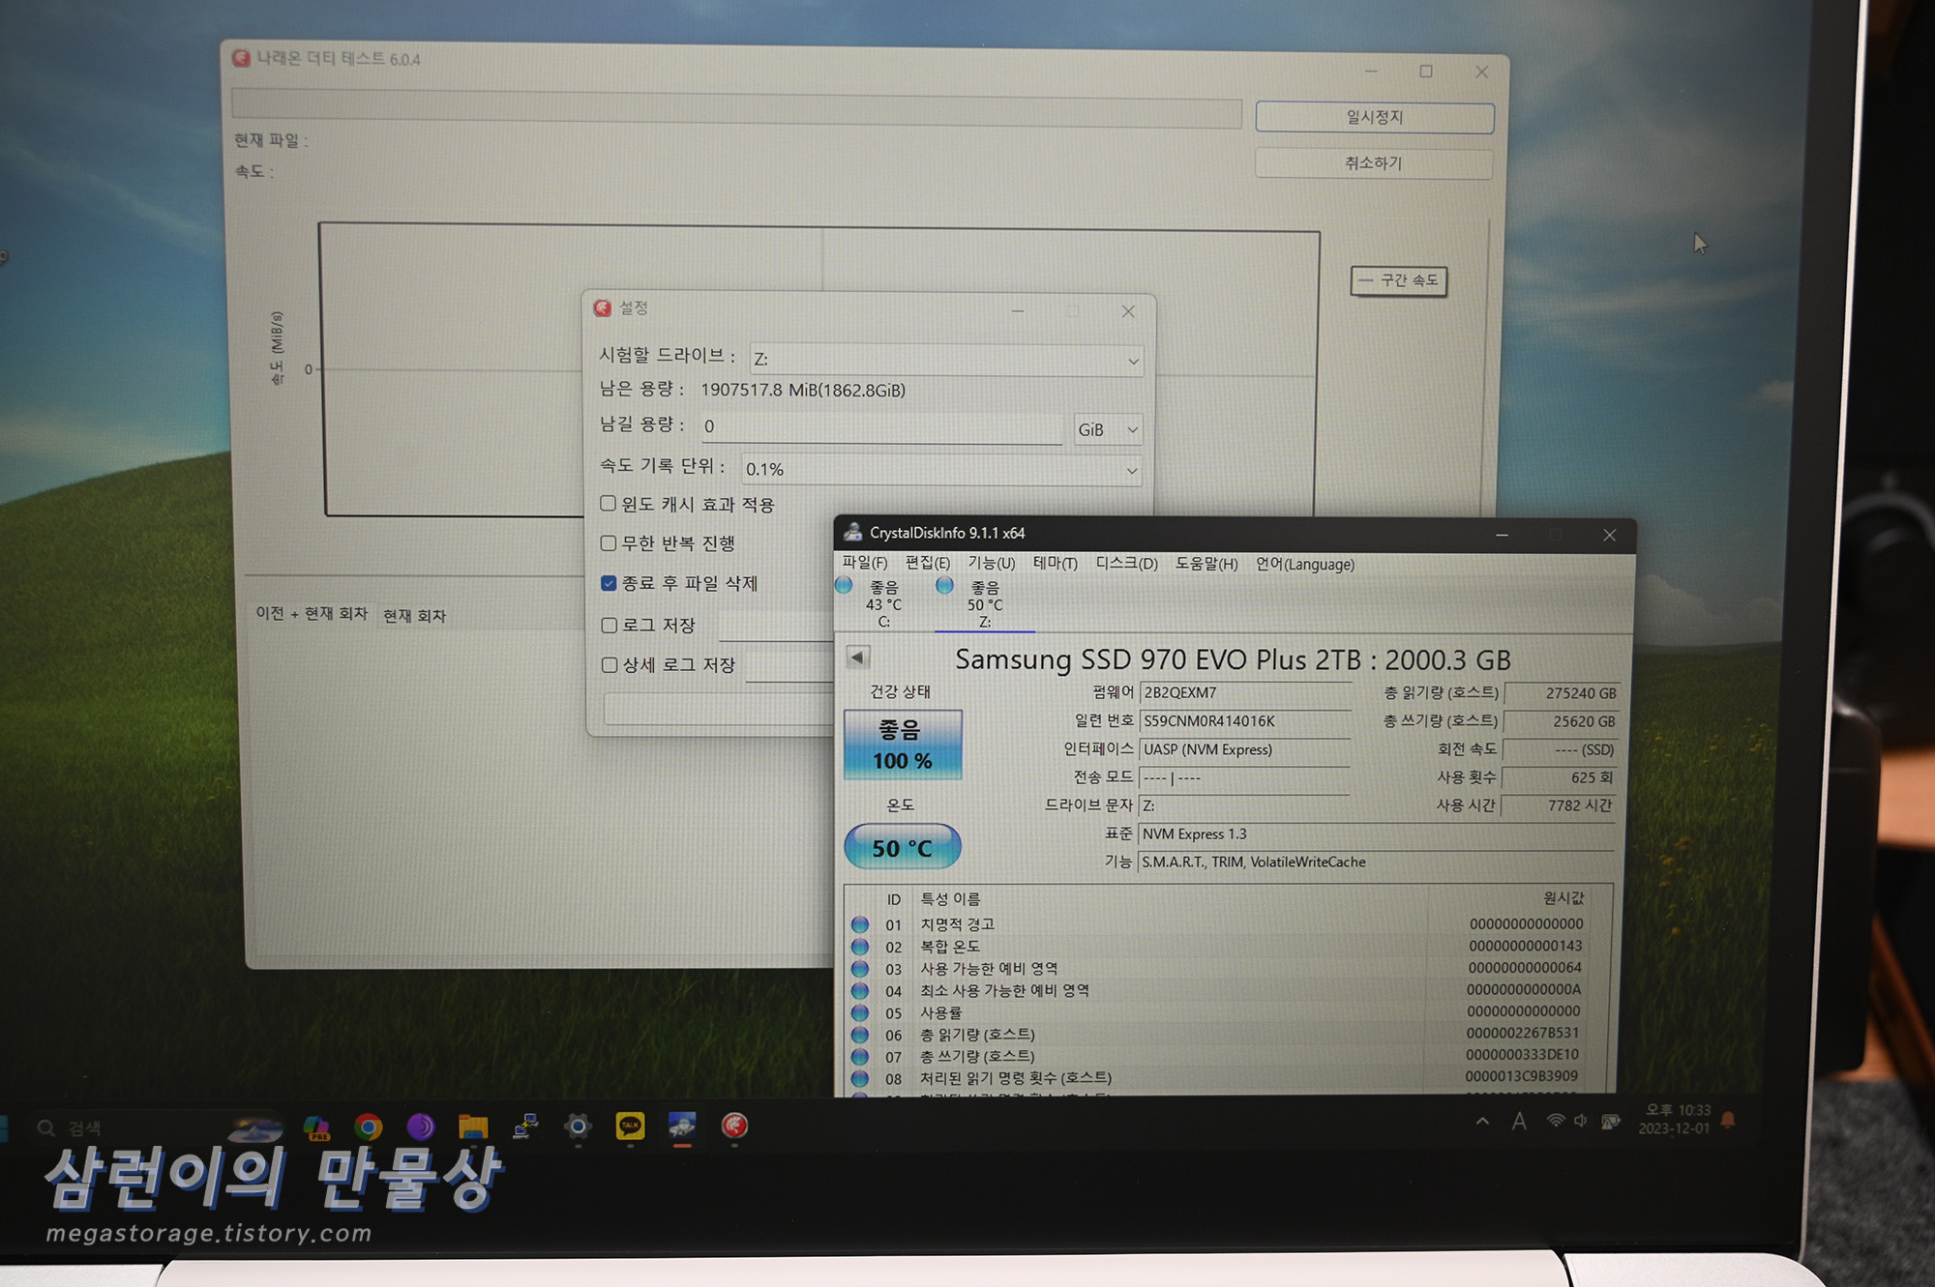Open the 시험할 드라이브 Z: dropdown
This screenshot has height=1287, width=1935.
coord(945,360)
